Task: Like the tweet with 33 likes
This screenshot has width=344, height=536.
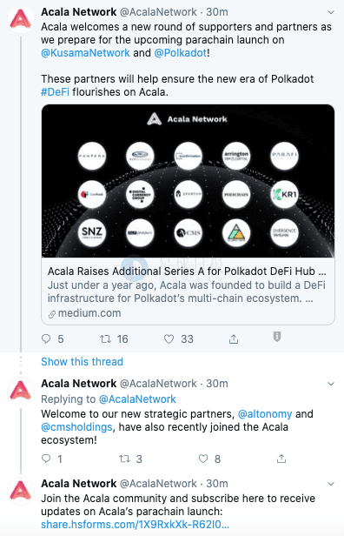Action: 169,338
